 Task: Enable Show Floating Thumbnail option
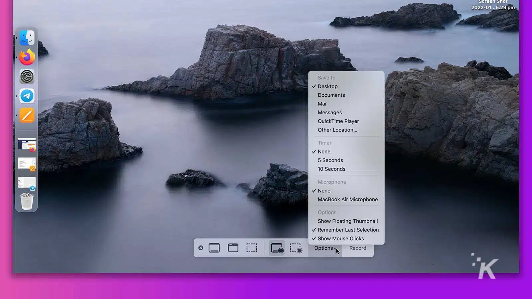[x=347, y=221]
